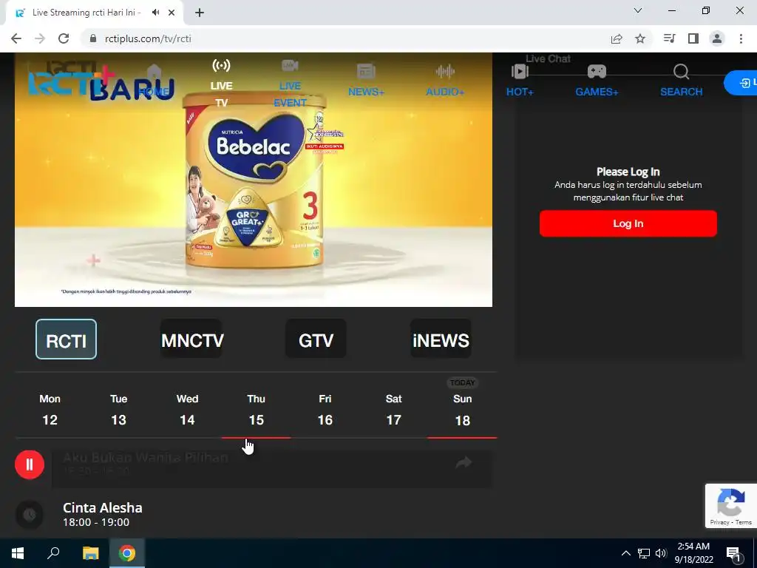
Task: Show hidden system tray icons
Action: point(625,553)
